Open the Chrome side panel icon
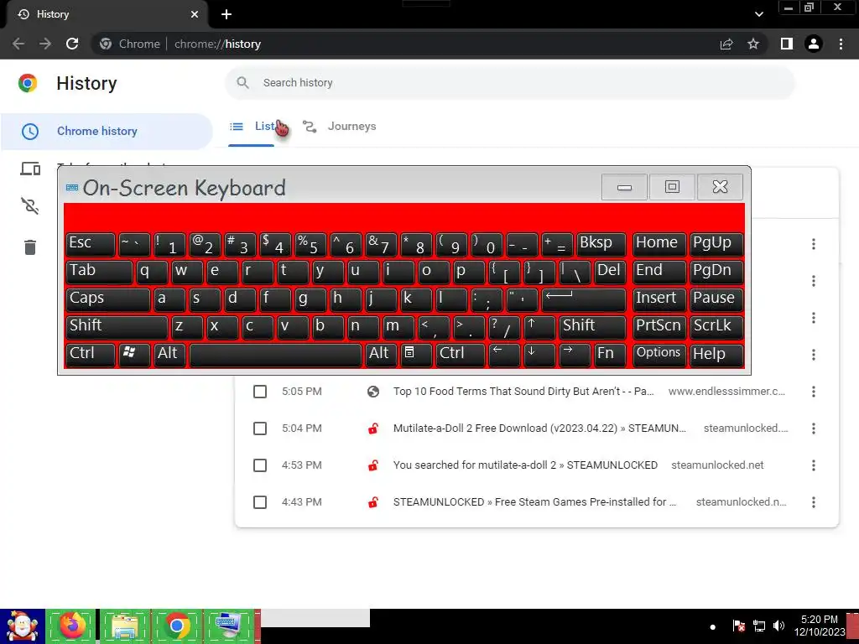 [787, 44]
